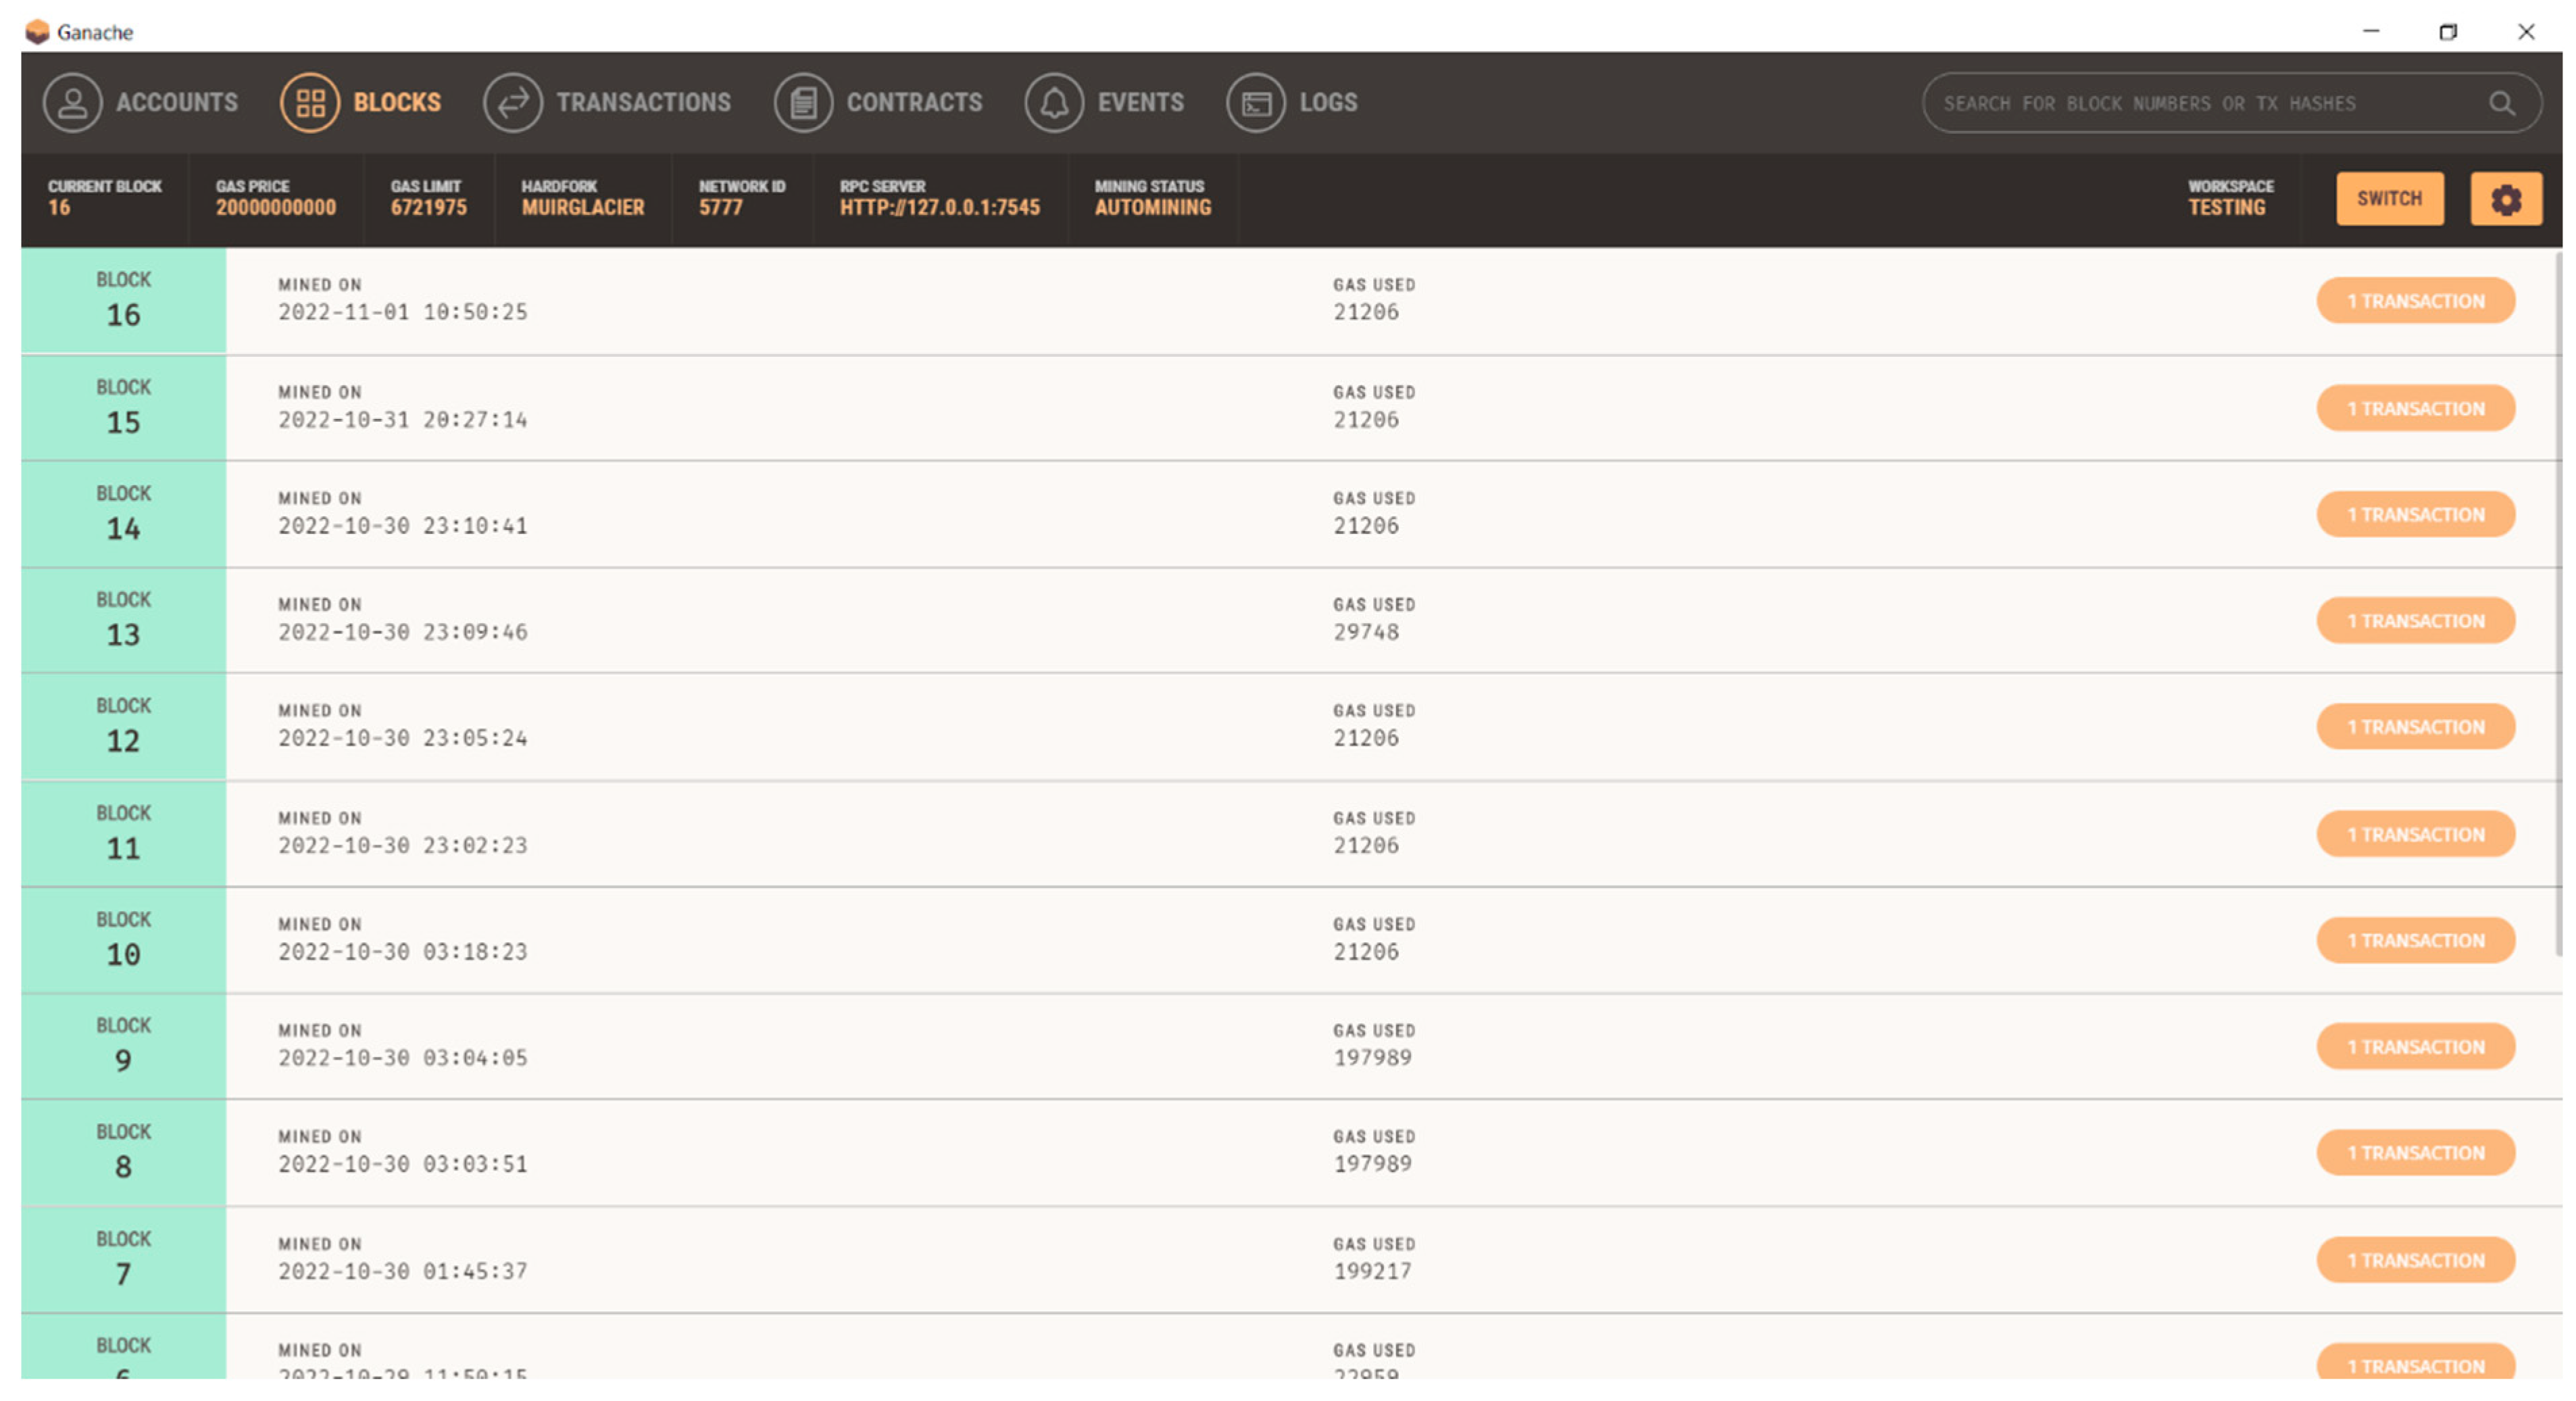Viewport: 2576px width, 1401px height.
Task: Open the Block 11 number tile
Action: click(123, 833)
